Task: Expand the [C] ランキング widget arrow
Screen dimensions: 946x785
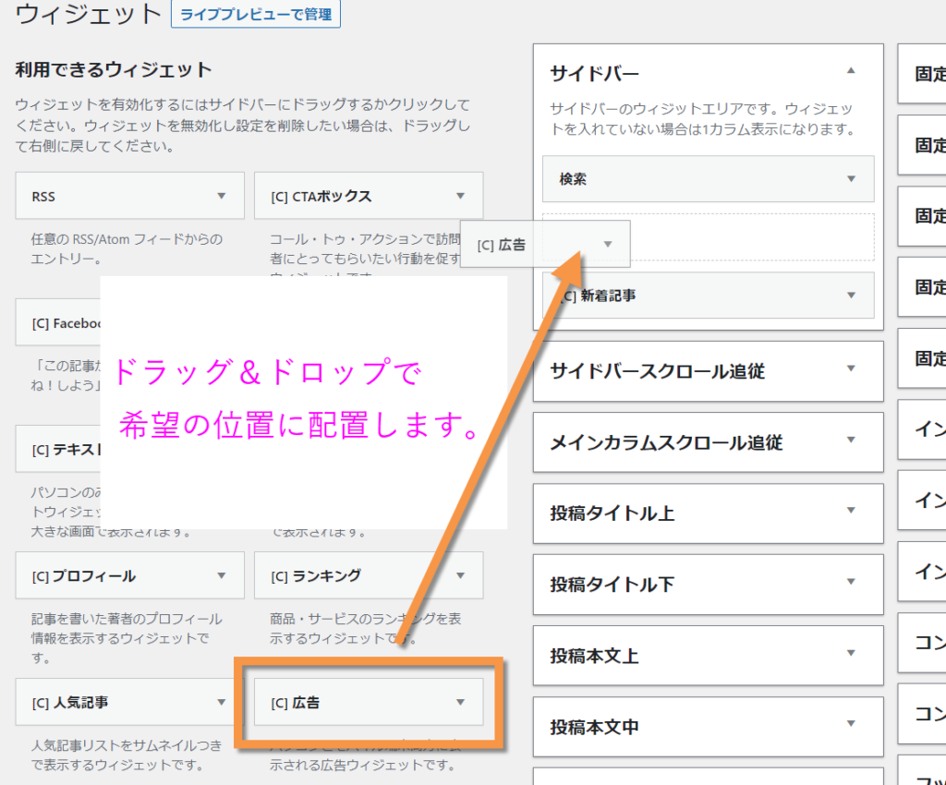Action: (x=460, y=575)
